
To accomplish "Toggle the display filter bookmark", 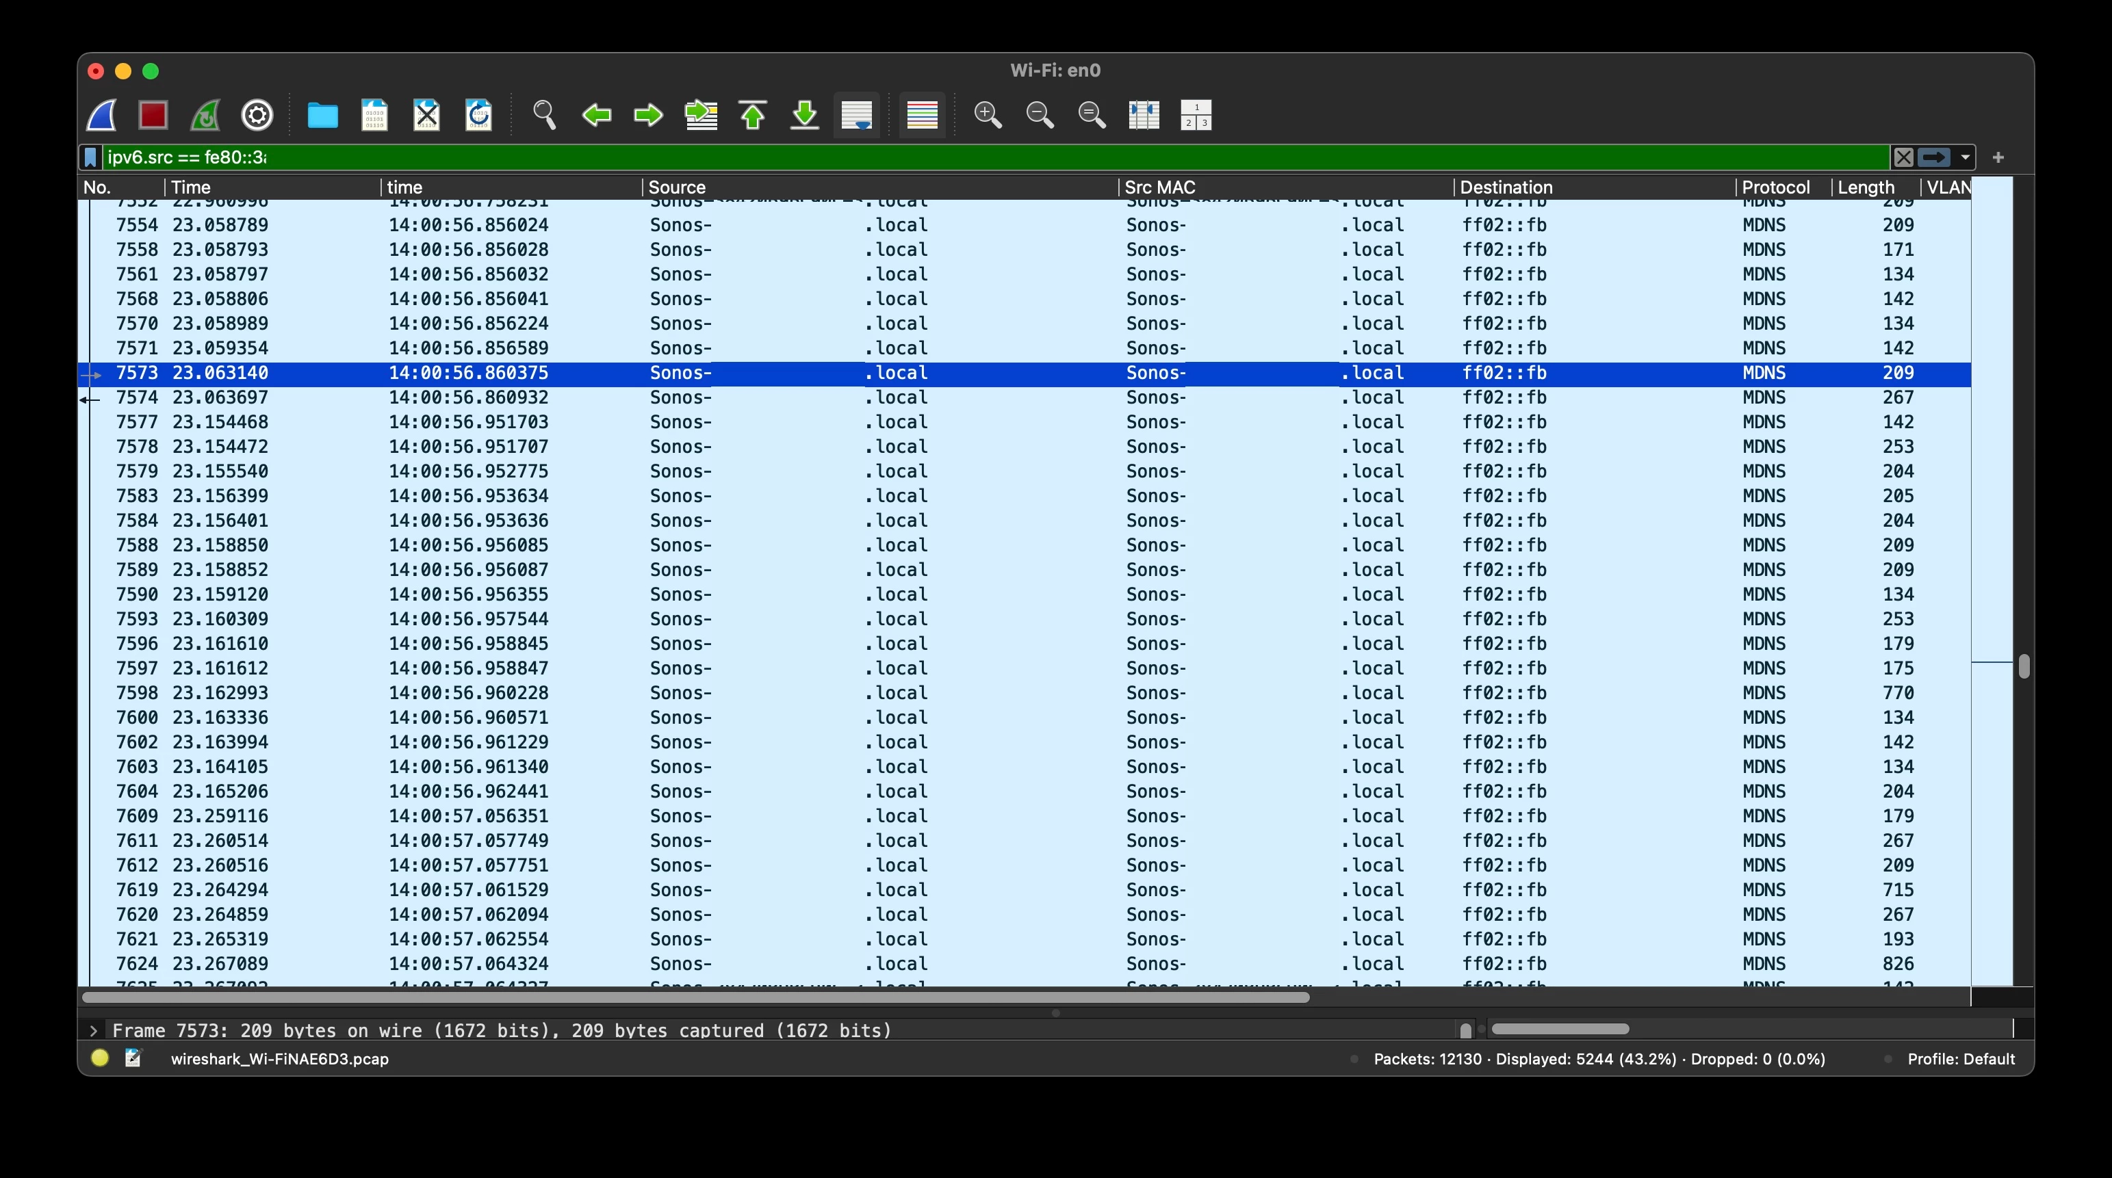I will pyautogui.click(x=91, y=157).
